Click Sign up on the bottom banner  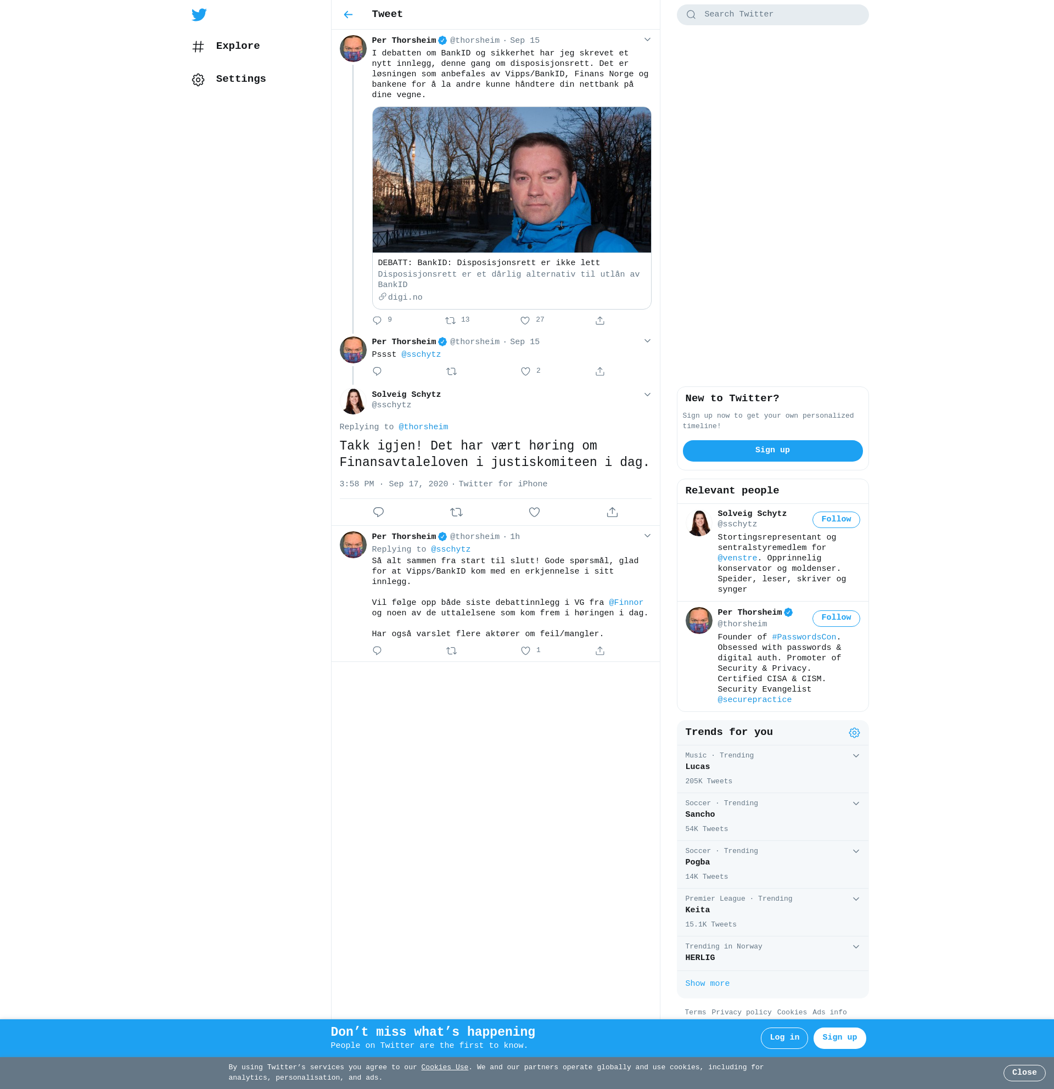(839, 1037)
